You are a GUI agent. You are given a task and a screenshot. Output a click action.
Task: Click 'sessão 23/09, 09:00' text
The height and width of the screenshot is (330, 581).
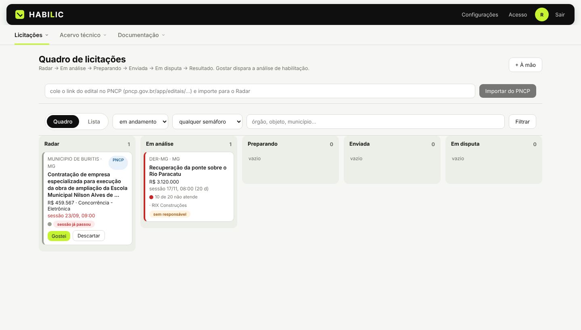pos(71,216)
